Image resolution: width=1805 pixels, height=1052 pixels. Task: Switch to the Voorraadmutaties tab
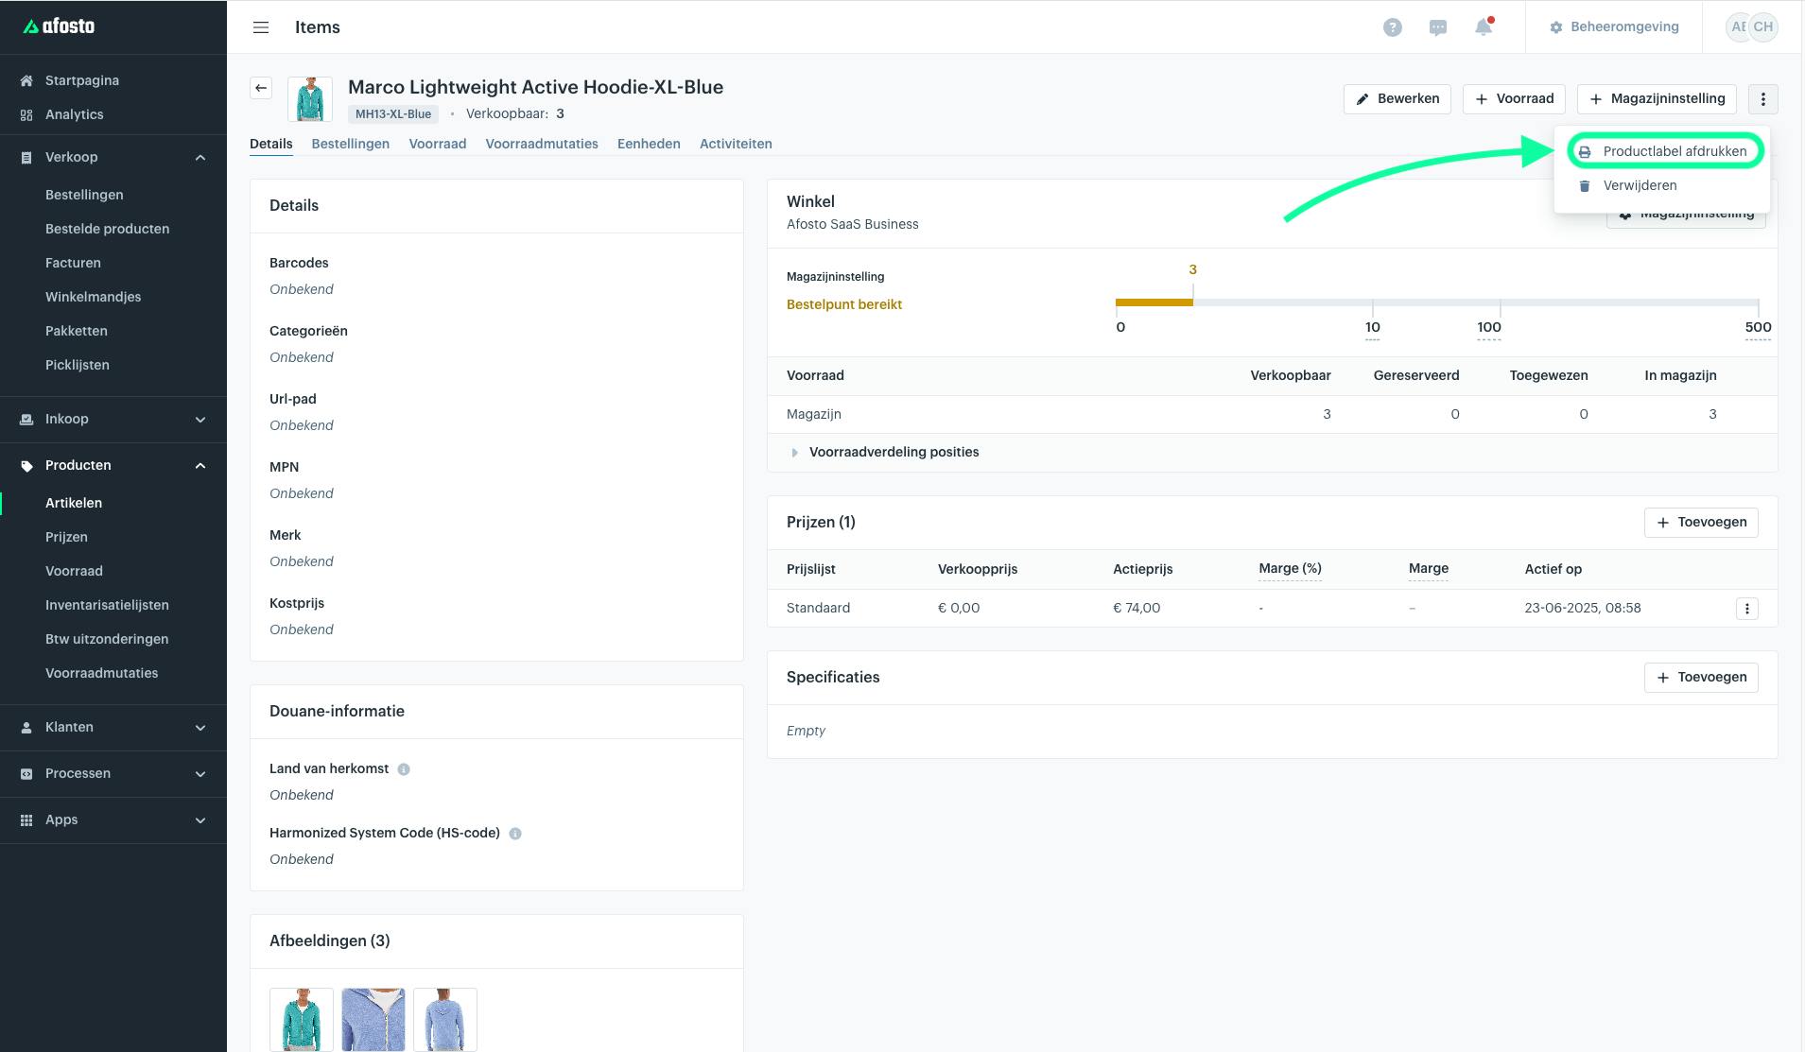(542, 144)
